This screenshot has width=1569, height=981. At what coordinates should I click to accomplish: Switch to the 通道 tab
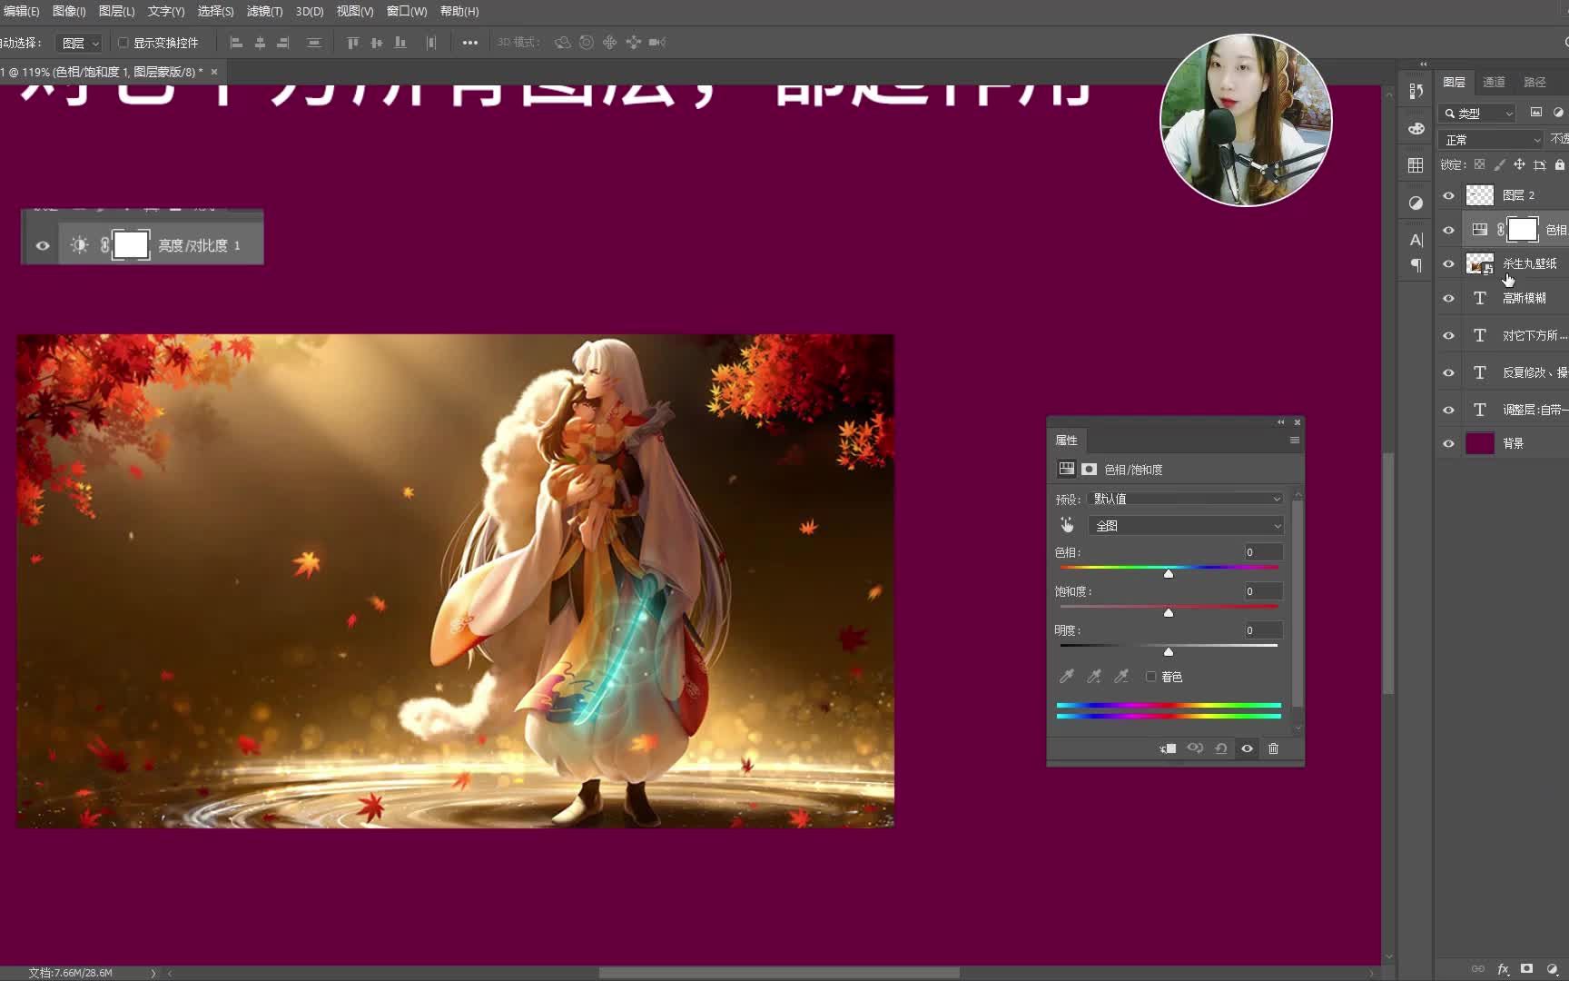pos(1494,82)
